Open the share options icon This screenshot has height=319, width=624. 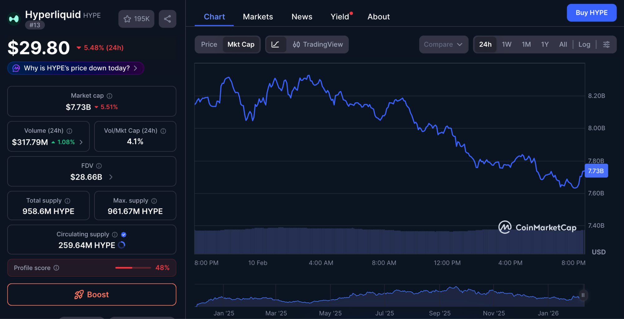[168, 19]
